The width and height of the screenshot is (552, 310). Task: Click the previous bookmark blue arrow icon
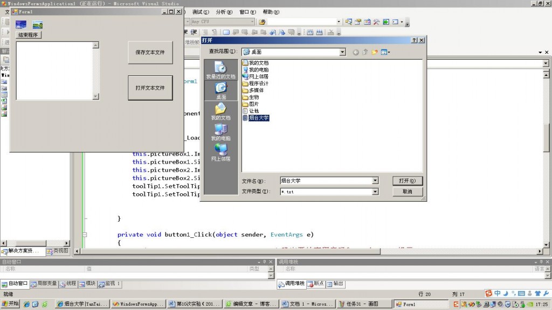click(273, 32)
